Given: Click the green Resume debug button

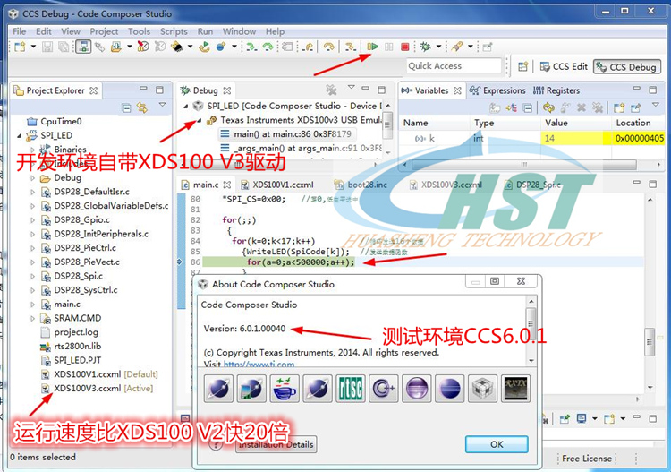Looking at the screenshot, I should click(x=373, y=47).
